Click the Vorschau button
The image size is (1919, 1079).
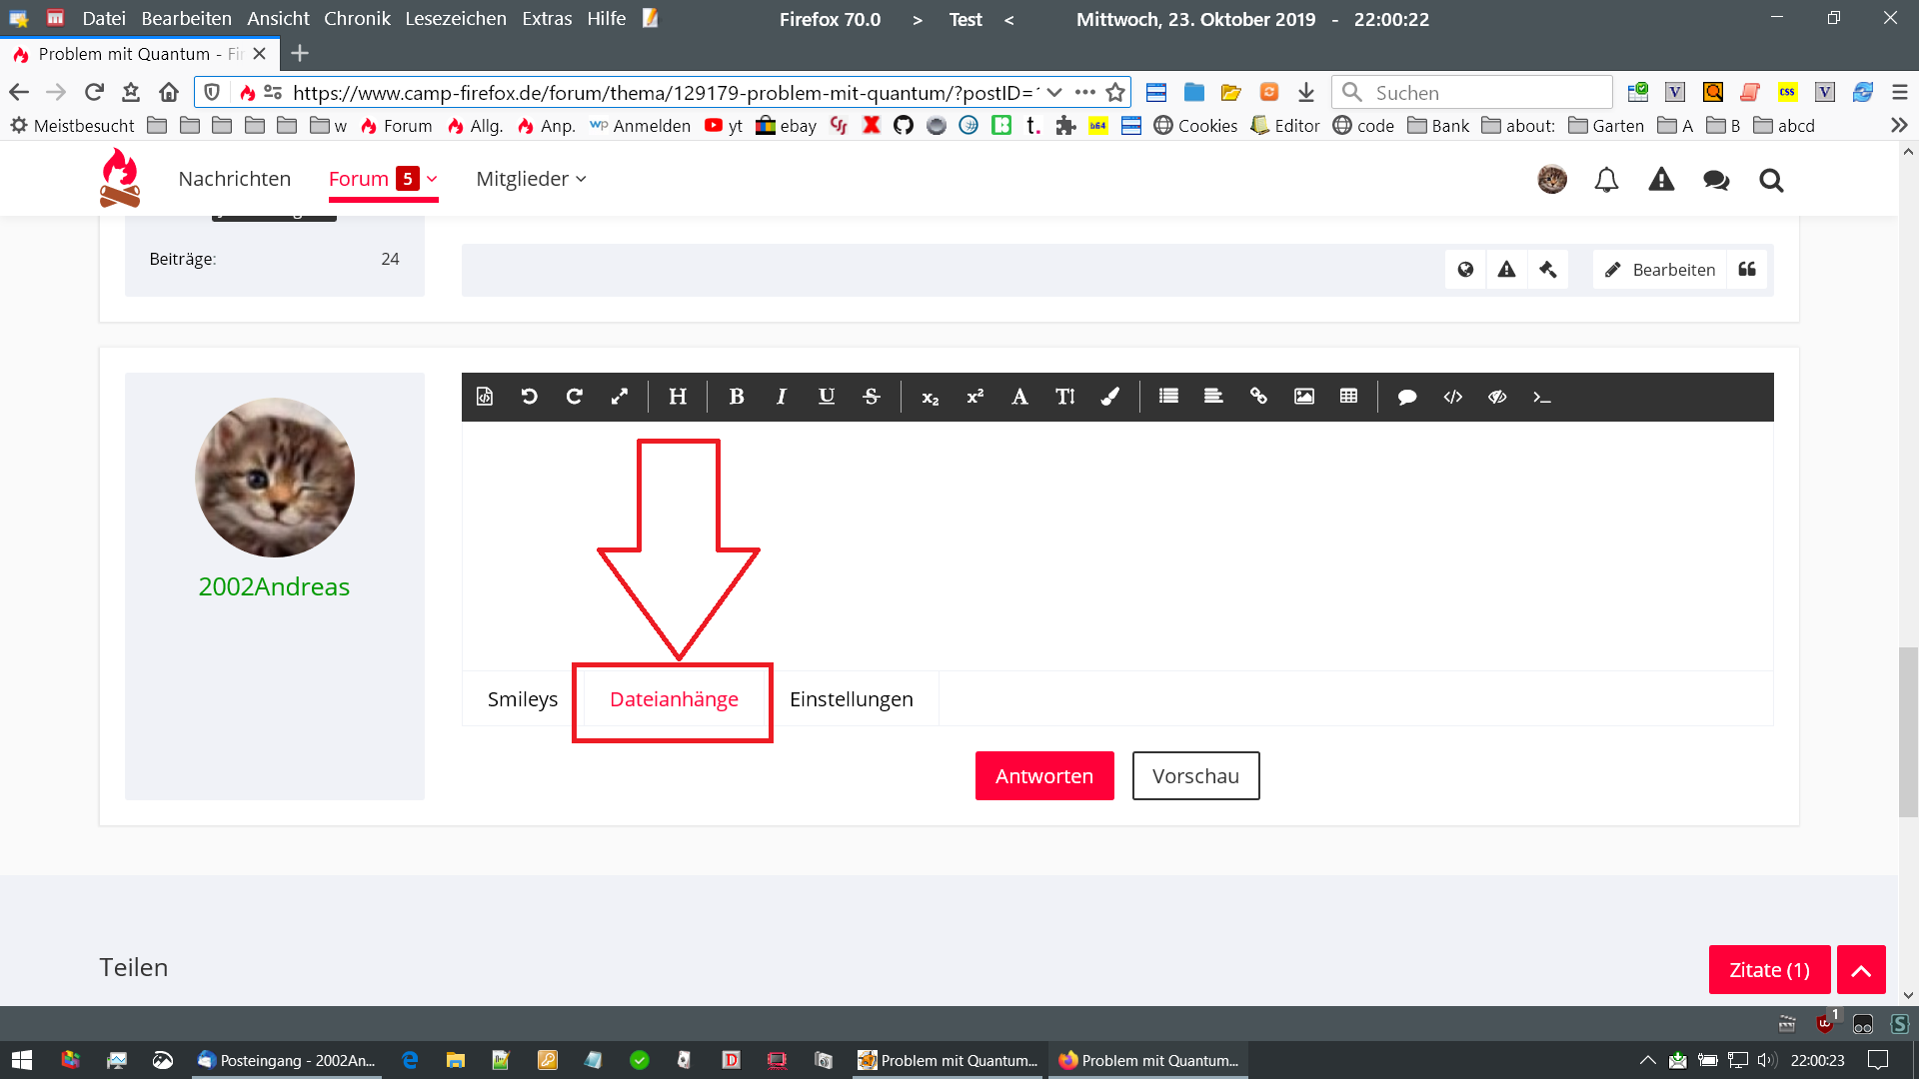[1195, 776]
